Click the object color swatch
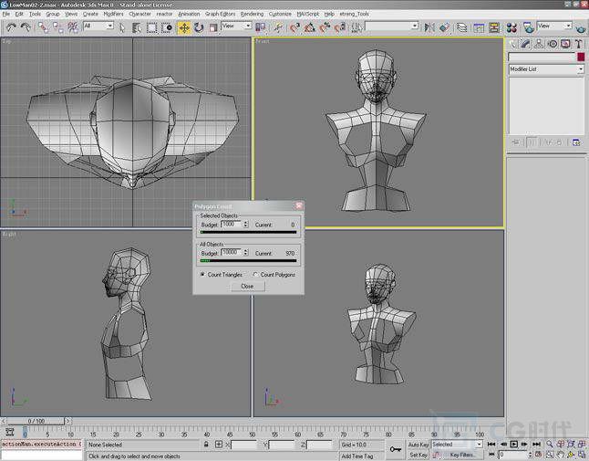589x461 pixels. click(x=581, y=57)
